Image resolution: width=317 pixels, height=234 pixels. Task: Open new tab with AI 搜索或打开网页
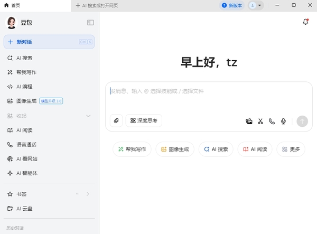click(x=97, y=5)
